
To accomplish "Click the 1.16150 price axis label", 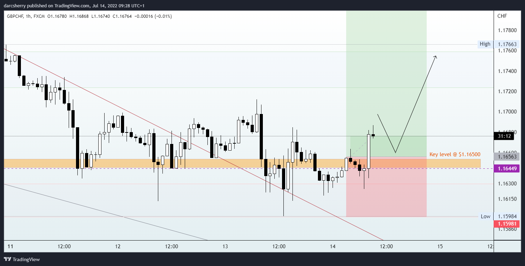I will (507, 199).
